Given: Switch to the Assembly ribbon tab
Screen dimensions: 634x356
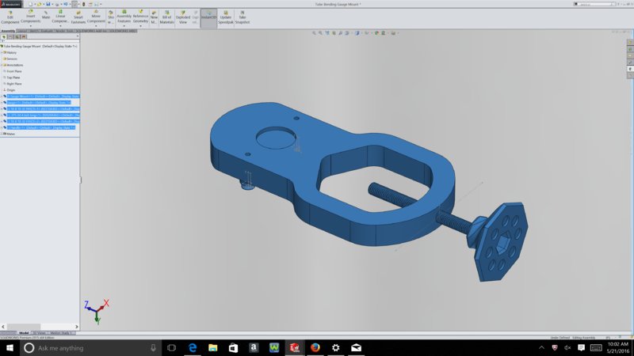Looking at the screenshot, I should click(8, 31).
